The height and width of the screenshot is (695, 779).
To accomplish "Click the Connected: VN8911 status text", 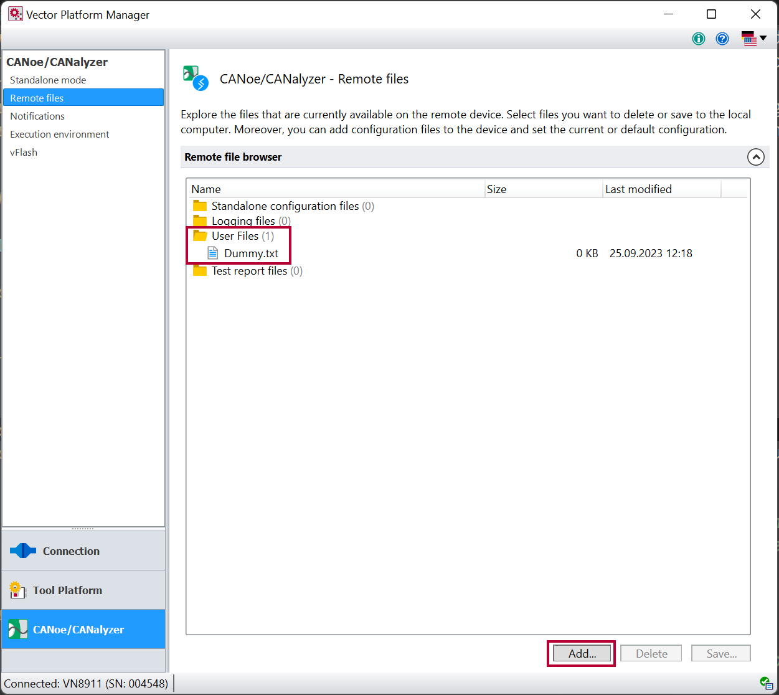I will click(x=86, y=684).
